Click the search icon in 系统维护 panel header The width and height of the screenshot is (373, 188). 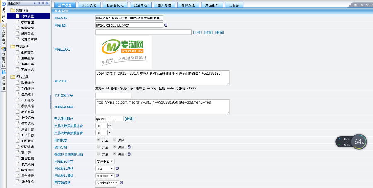pyautogui.click(x=43, y=3)
